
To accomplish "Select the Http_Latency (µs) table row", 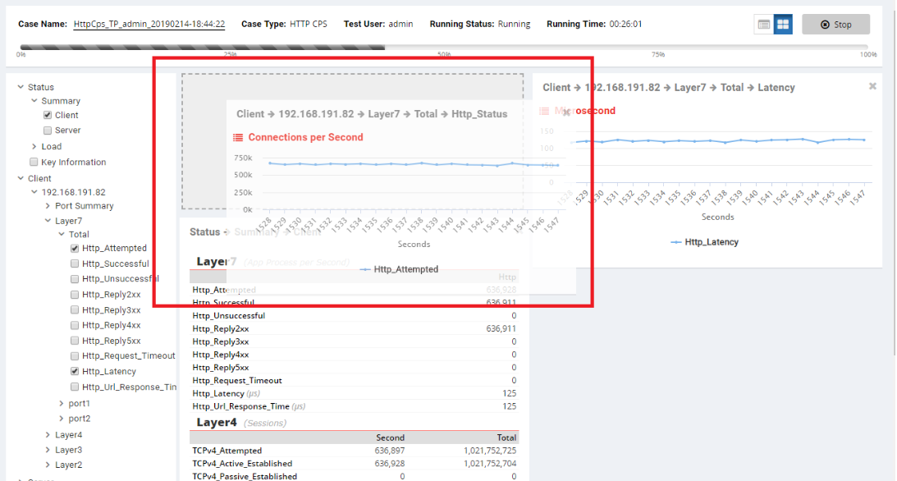I will coord(354,393).
